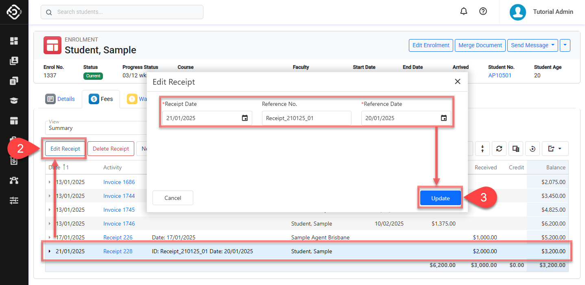The image size is (585, 285).
Task: Open Receipt Date calendar picker
Action: (x=244, y=118)
